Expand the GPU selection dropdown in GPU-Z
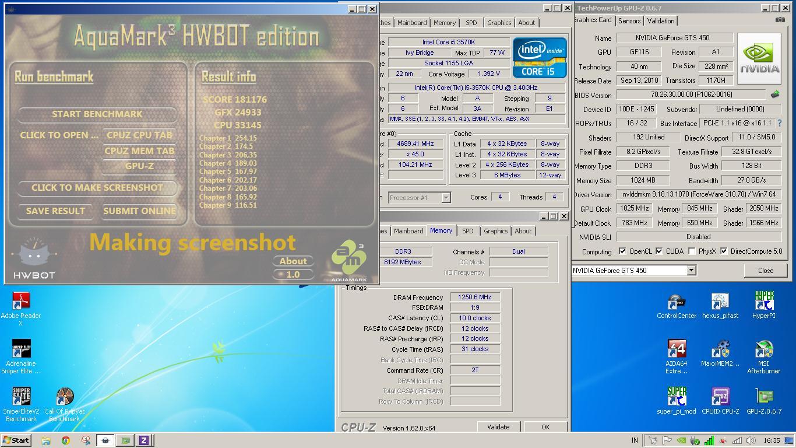796x448 pixels. click(x=691, y=271)
